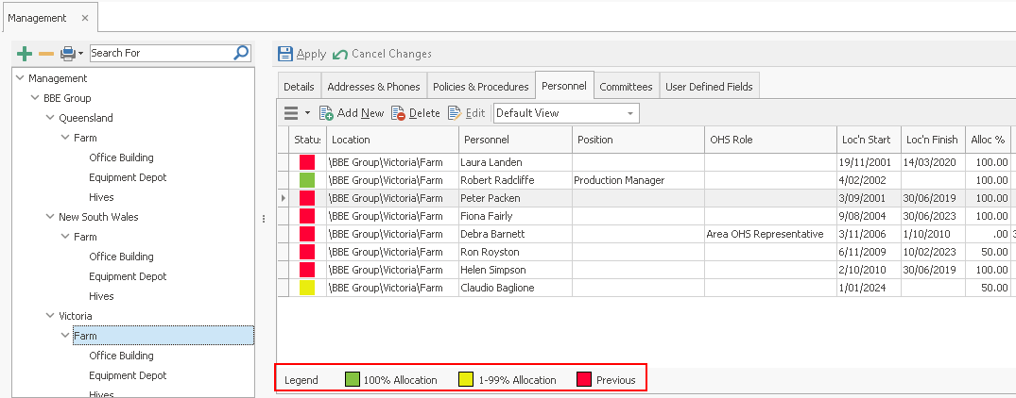Click Add New button text

[361, 113]
